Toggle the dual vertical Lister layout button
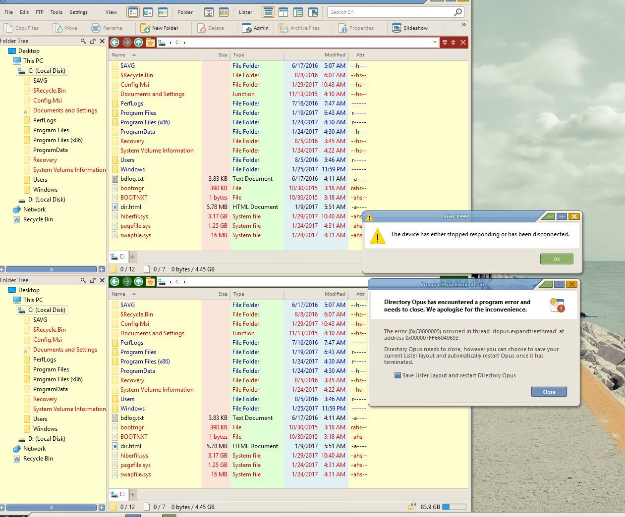Image resolution: width=625 pixels, height=517 pixels. (283, 12)
